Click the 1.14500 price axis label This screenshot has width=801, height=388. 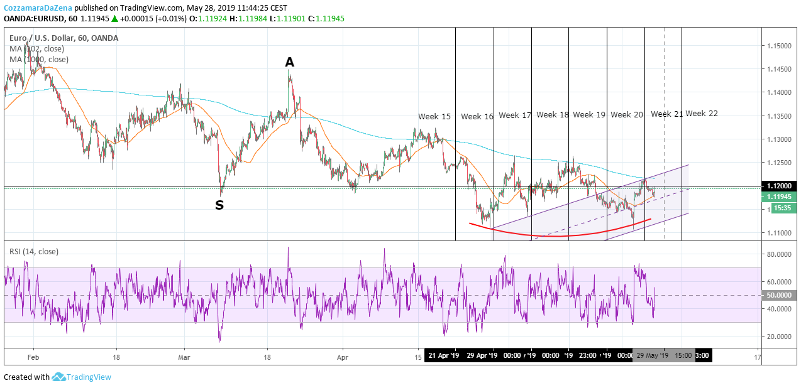point(778,70)
